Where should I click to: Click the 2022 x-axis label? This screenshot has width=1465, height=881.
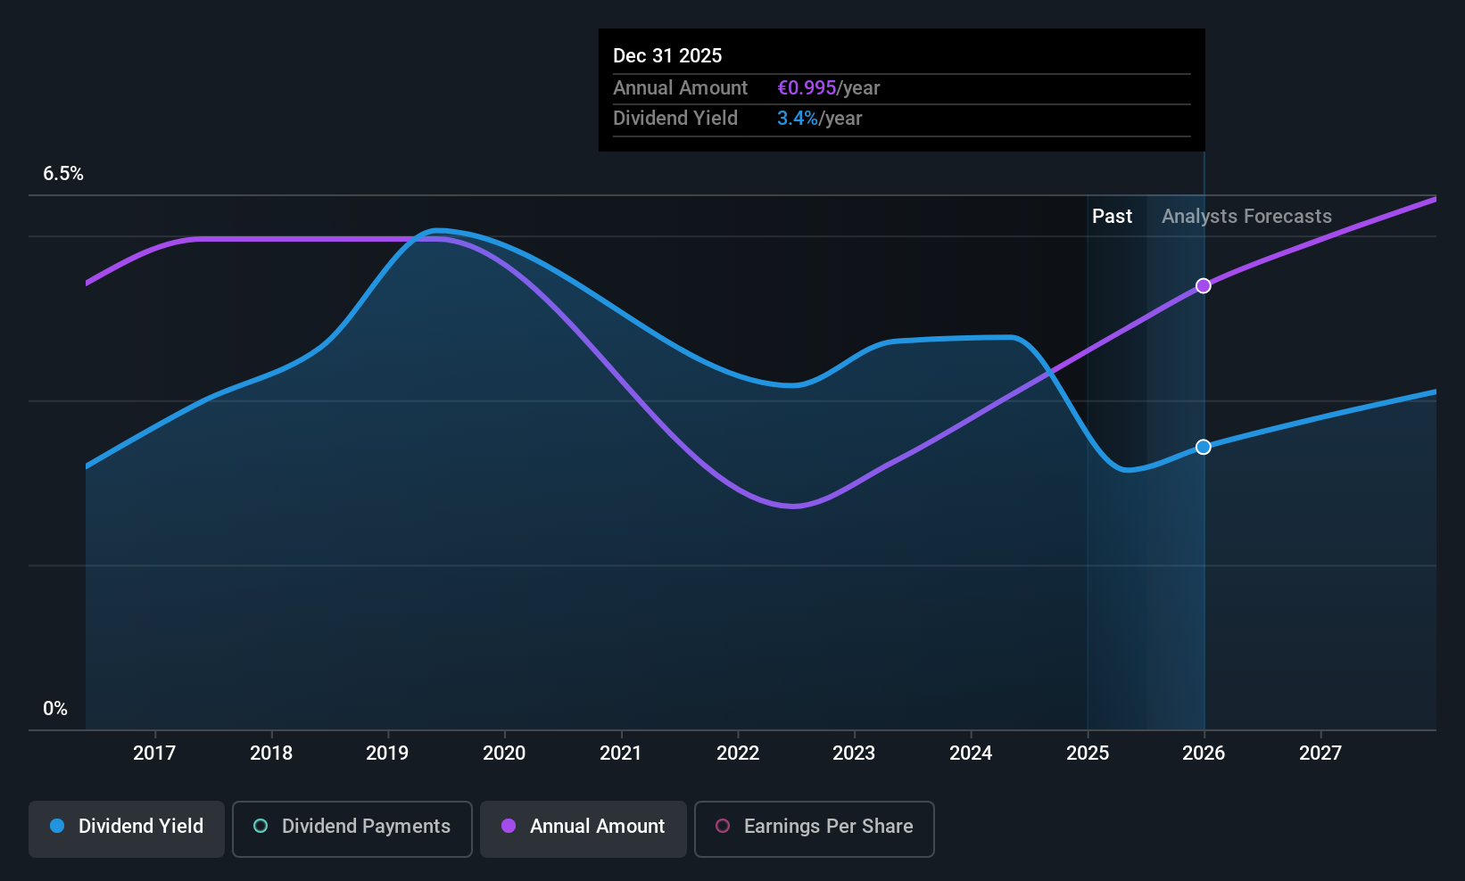coord(738,753)
